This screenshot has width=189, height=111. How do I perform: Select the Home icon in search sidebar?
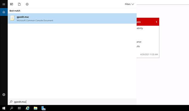click(x=4, y=12)
